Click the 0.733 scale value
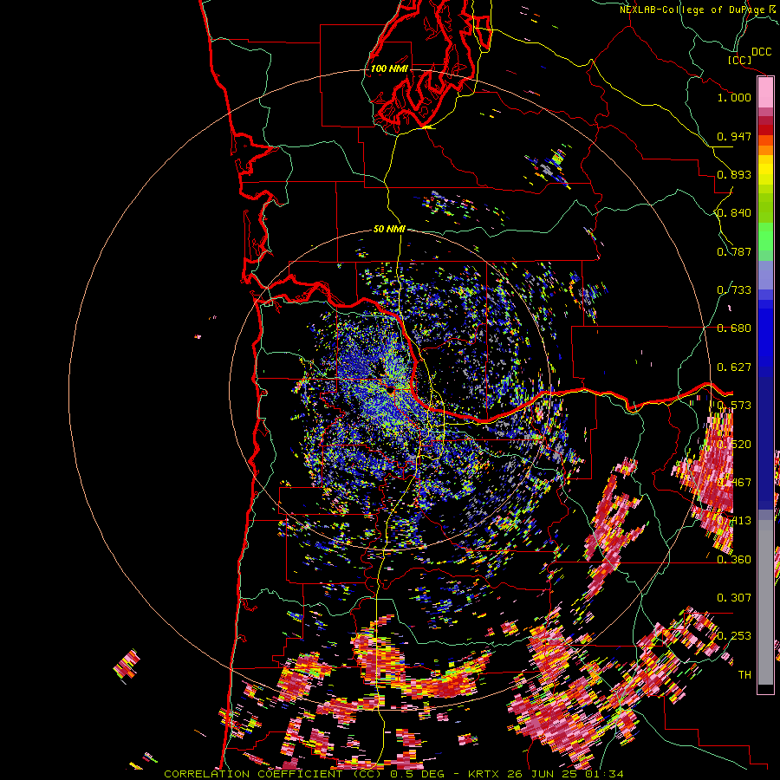Viewport: 780px width, 780px height. coord(734,290)
